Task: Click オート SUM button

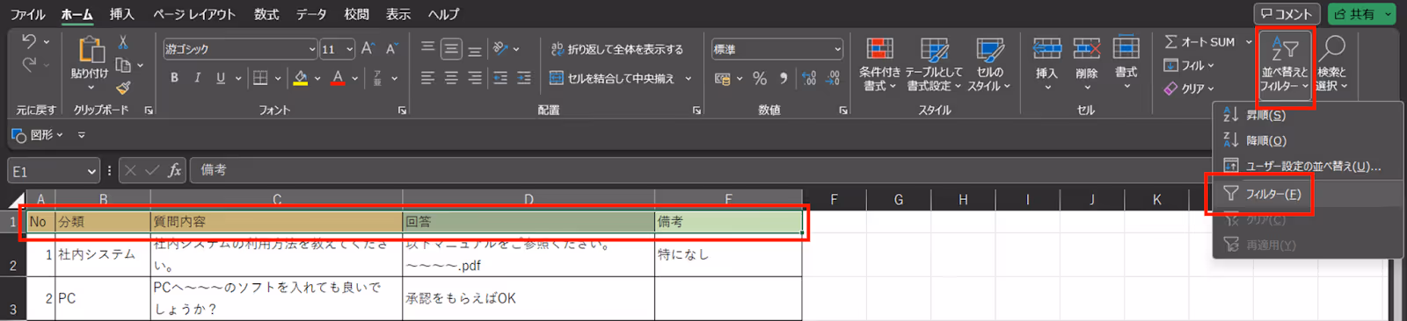Action: pyautogui.click(x=1200, y=41)
